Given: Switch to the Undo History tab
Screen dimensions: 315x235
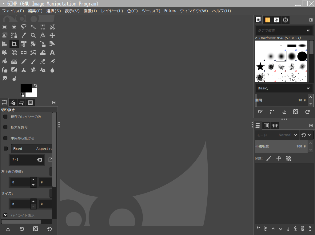Looking at the screenshot, I should (x=22, y=103).
